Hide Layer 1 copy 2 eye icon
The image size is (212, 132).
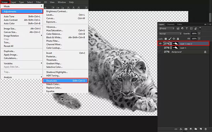[160, 44]
